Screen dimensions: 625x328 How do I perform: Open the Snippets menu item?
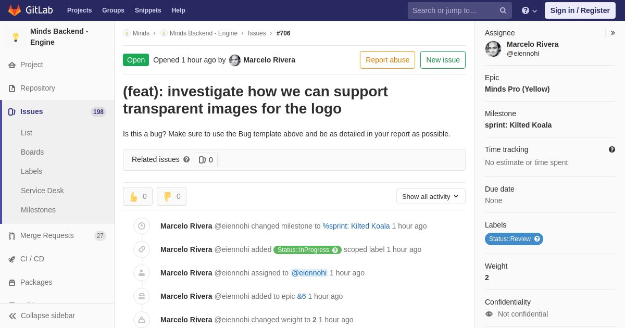(x=148, y=10)
